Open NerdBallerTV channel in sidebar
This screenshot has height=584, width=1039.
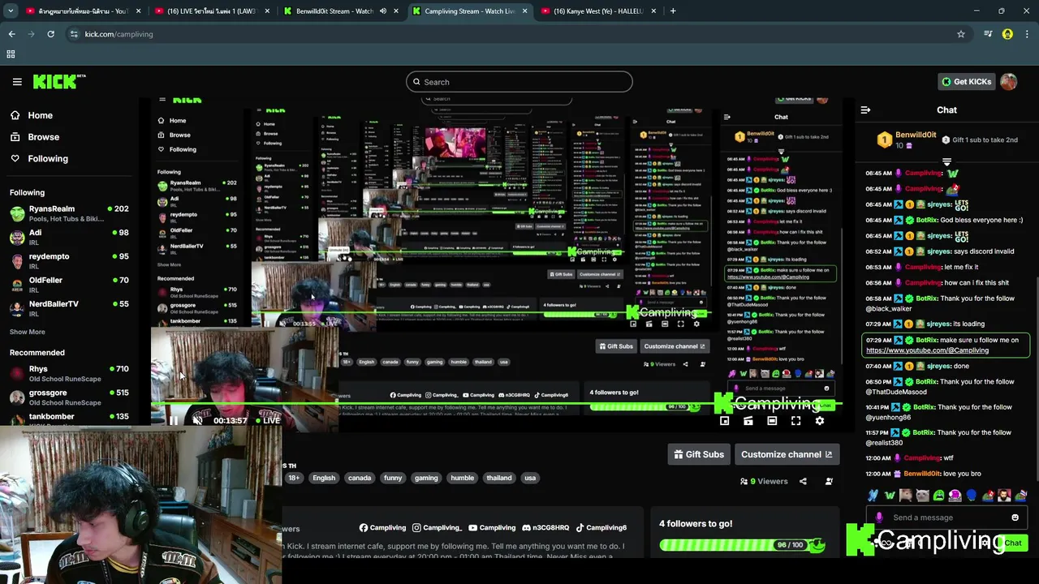(69, 307)
